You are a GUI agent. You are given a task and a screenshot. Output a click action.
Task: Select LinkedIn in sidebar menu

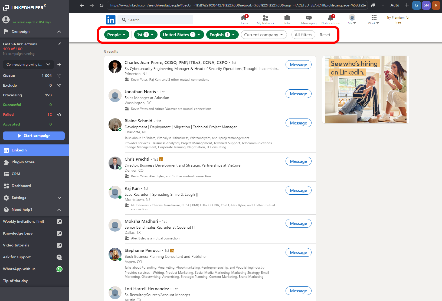34,150
